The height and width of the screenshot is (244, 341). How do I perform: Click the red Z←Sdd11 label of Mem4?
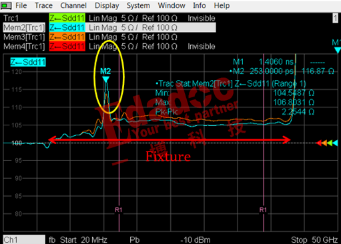[67, 46]
